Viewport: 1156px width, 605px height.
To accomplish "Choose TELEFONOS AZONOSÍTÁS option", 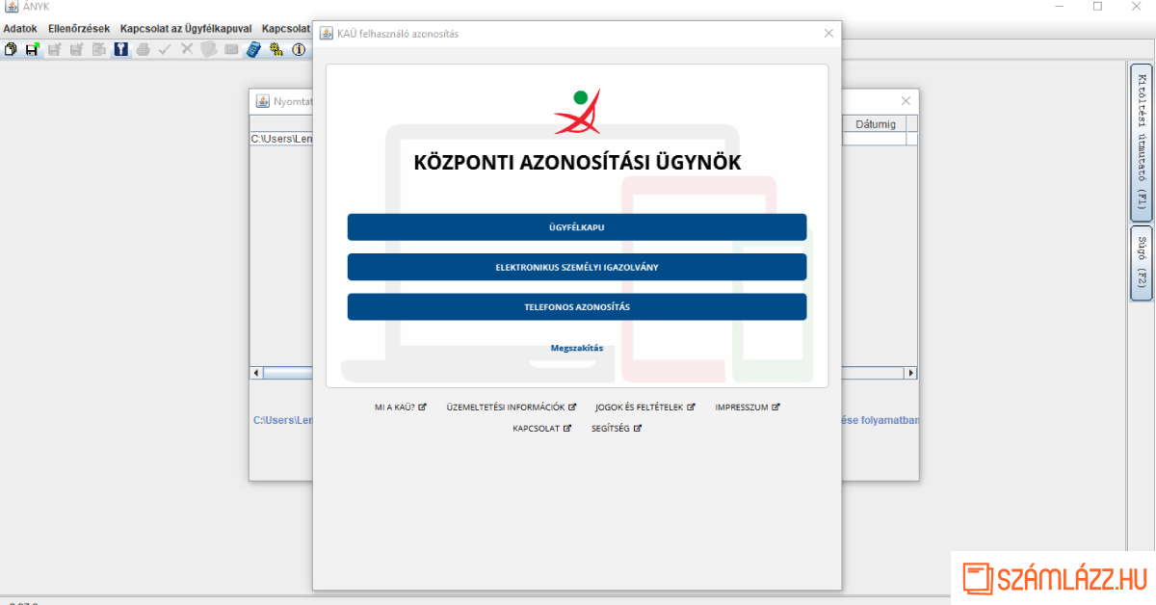I will [576, 306].
